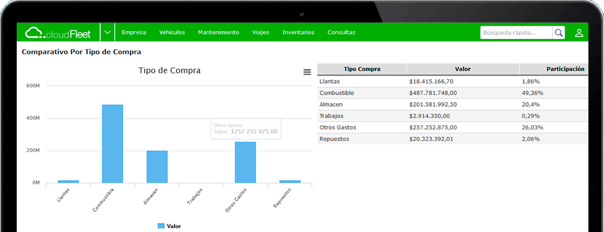Open the Empresa menu
The image size is (604, 232).
tap(134, 32)
